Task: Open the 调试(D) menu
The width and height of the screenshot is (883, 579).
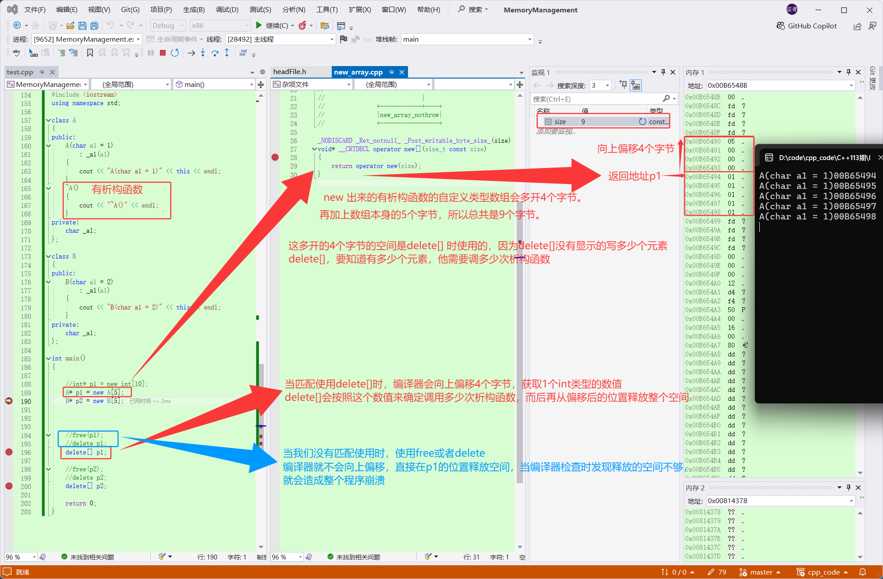Action: 227,9
